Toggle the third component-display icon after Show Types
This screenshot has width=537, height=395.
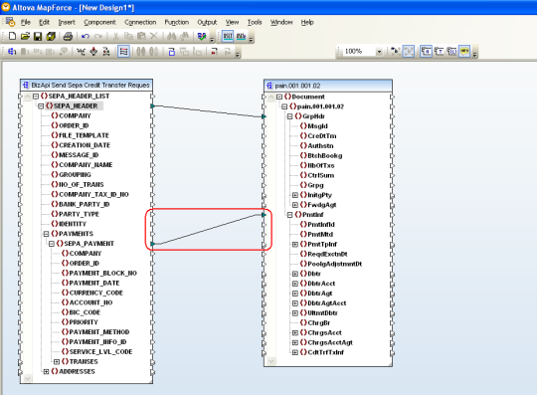point(451,52)
